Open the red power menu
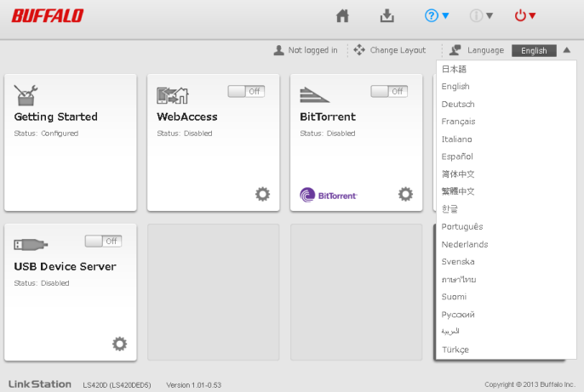Screen dimensions: 584x392 525,15
